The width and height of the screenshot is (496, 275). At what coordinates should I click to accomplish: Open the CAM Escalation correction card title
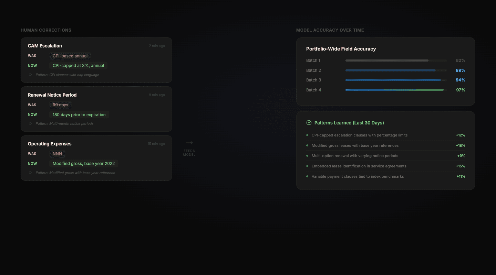[45, 46]
